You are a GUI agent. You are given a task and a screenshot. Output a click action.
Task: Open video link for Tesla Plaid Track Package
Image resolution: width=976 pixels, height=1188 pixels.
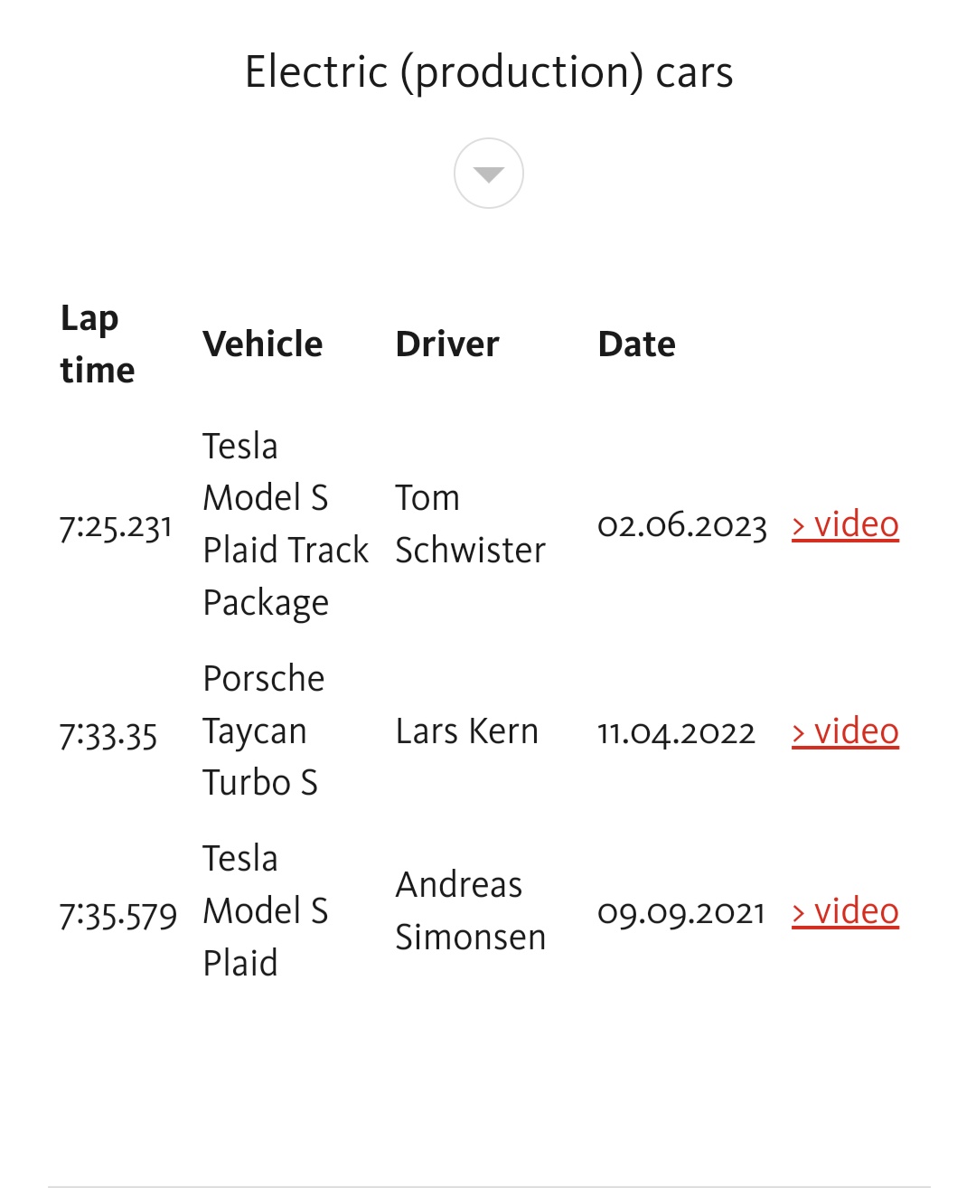[845, 524]
